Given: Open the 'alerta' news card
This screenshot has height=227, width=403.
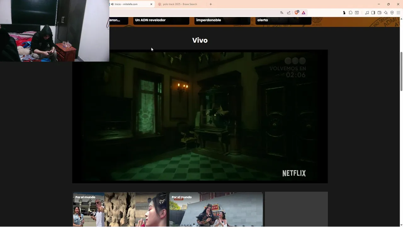Looking at the screenshot, I should pyautogui.click(x=283, y=20).
